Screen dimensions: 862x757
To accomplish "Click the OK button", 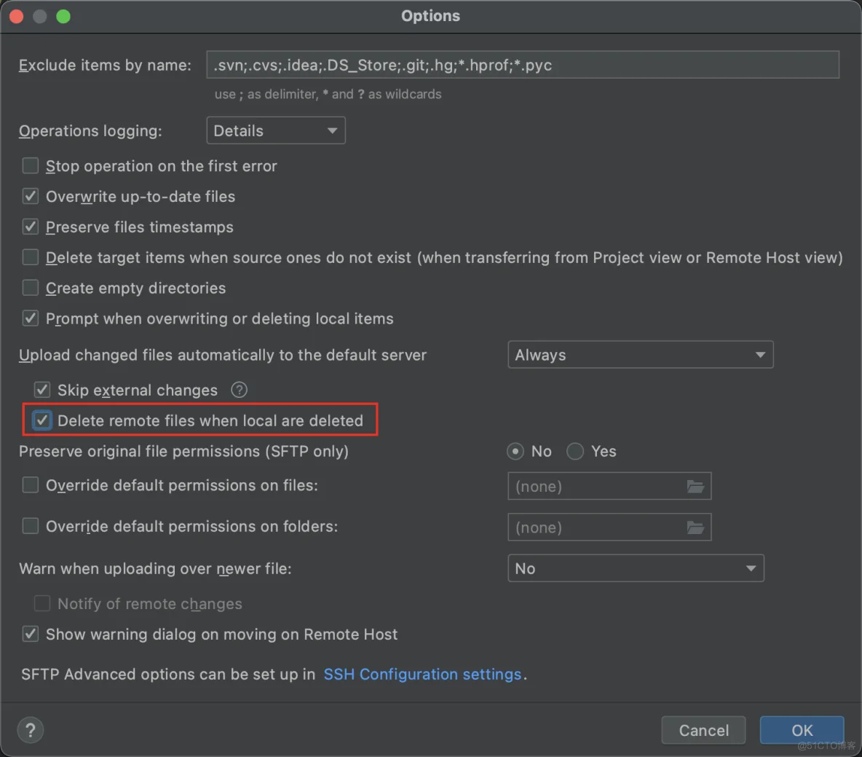I will point(802,730).
